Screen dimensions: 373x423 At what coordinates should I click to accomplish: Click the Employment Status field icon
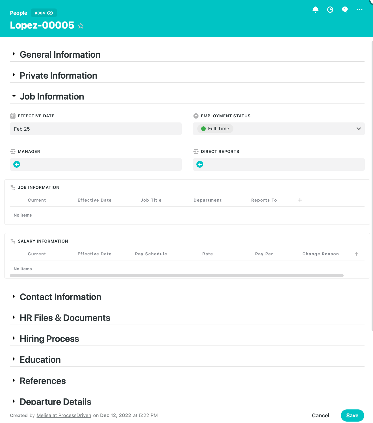pos(196,116)
